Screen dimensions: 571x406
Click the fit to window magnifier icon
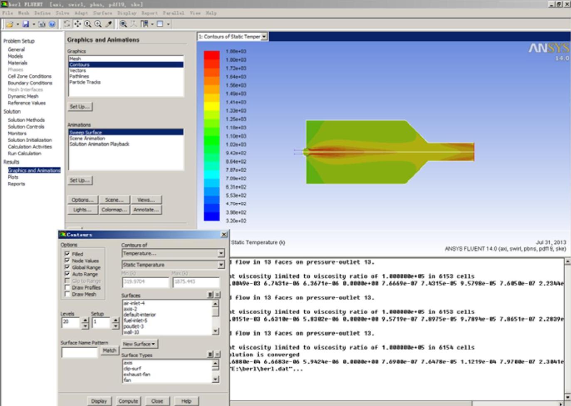[x=124, y=24]
